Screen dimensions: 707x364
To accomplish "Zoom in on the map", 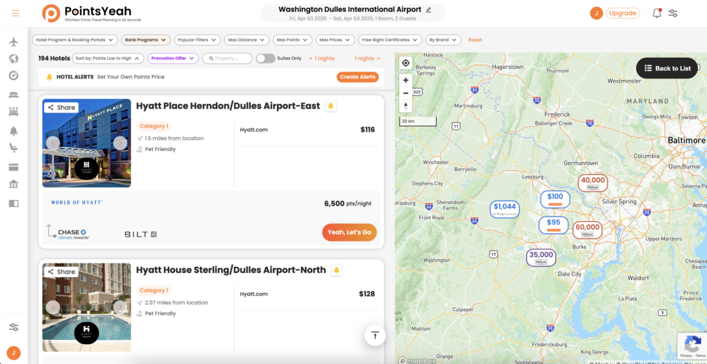I will click(x=406, y=80).
